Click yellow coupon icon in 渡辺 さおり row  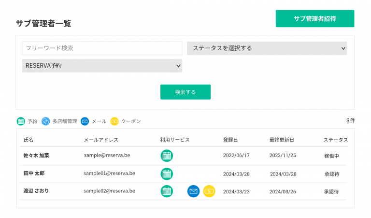point(209,191)
